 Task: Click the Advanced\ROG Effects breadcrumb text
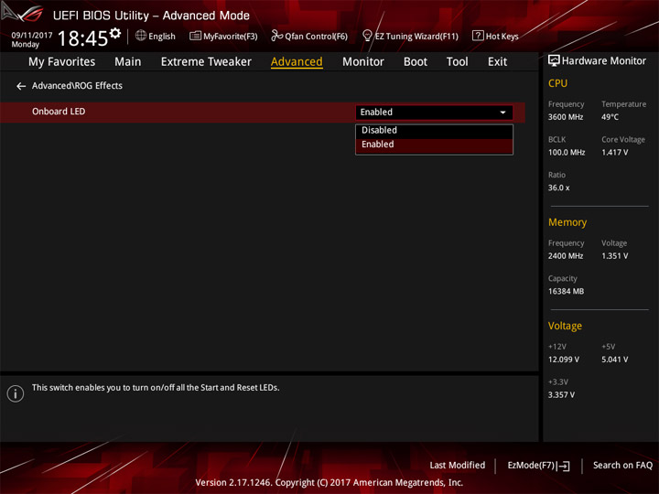click(x=77, y=86)
